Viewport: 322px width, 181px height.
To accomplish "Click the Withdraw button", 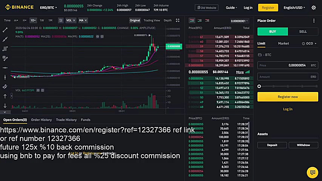I will (x=303, y=145).
